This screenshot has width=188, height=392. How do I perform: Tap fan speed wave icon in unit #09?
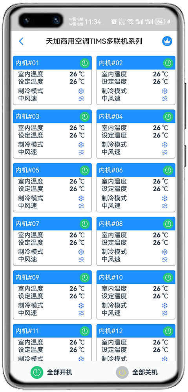point(81,313)
